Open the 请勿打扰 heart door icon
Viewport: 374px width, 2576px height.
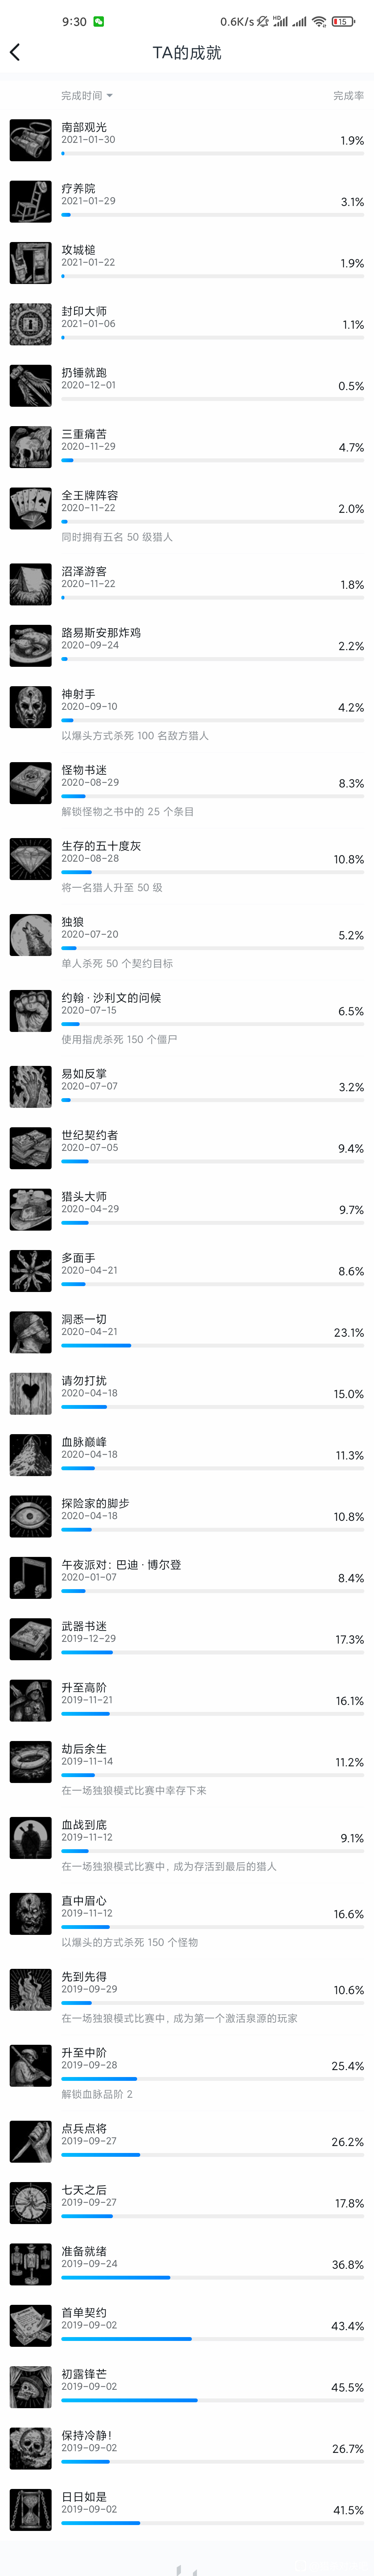pyautogui.click(x=31, y=1393)
